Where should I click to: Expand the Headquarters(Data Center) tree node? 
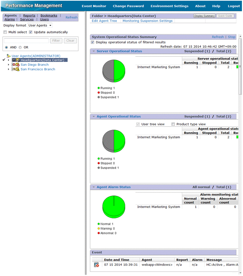[x=9, y=60]
